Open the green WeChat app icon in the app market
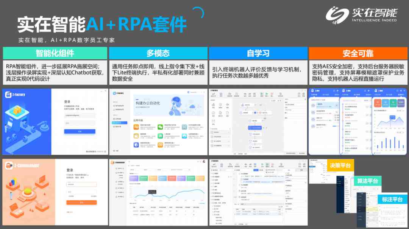 [x=160, y=127]
